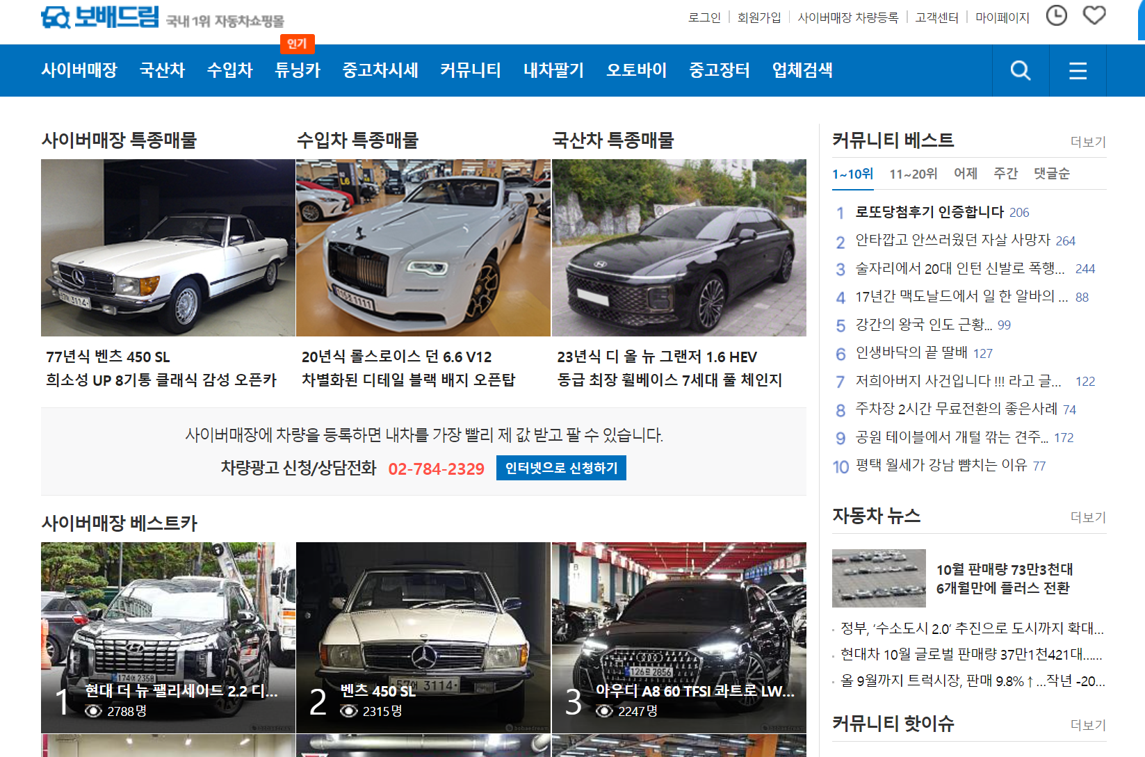The width and height of the screenshot is (1145, 757).
Task: Open 오토바이 menu
Action: click(636, 70)
